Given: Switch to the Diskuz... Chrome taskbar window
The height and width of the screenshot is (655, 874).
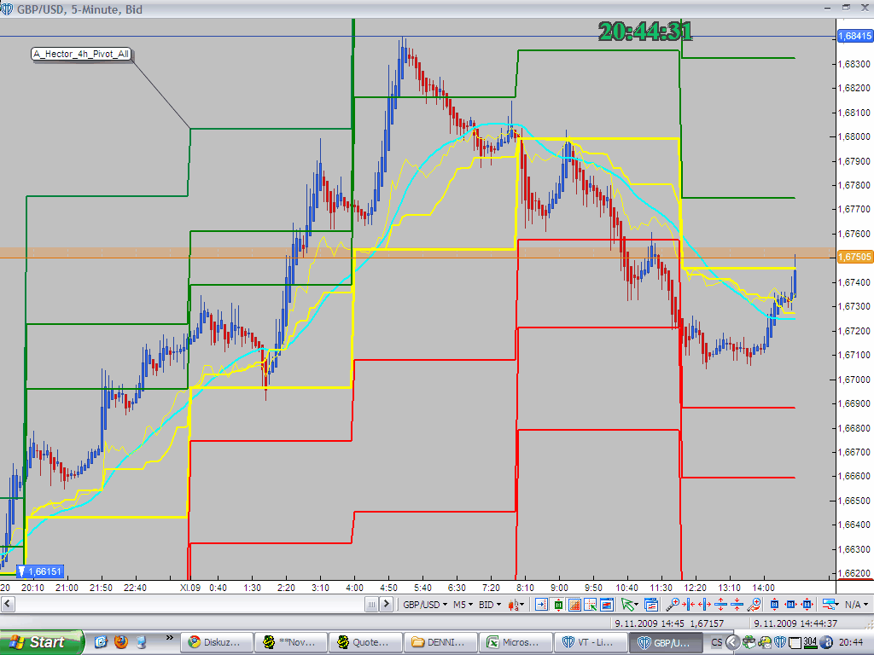Looking at the screenshot, I should [217, 642].
